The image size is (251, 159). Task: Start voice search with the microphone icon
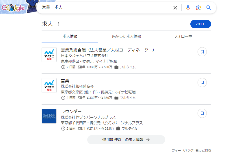[x=188, y=8]
